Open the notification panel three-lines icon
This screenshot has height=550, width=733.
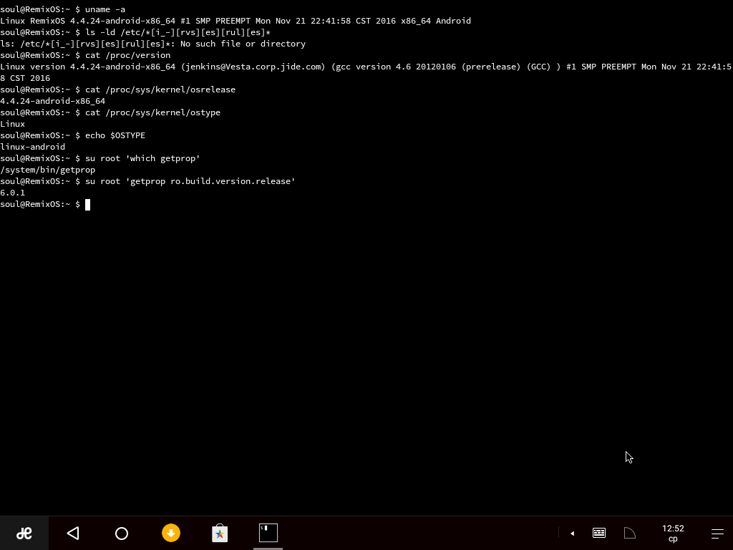click(717, 533)
